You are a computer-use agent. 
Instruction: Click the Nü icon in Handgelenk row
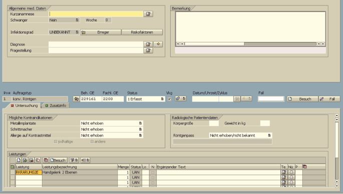click(291, 172)
